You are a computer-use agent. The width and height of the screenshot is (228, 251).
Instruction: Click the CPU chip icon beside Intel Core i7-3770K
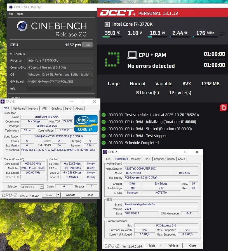[107, 24]
